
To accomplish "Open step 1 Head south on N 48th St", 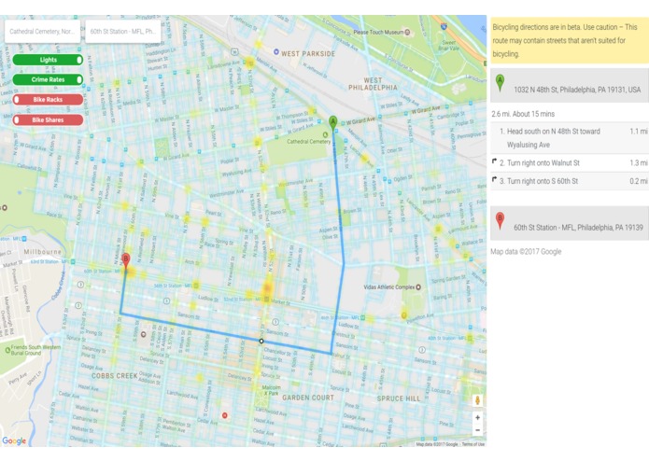I will point(570,138).
